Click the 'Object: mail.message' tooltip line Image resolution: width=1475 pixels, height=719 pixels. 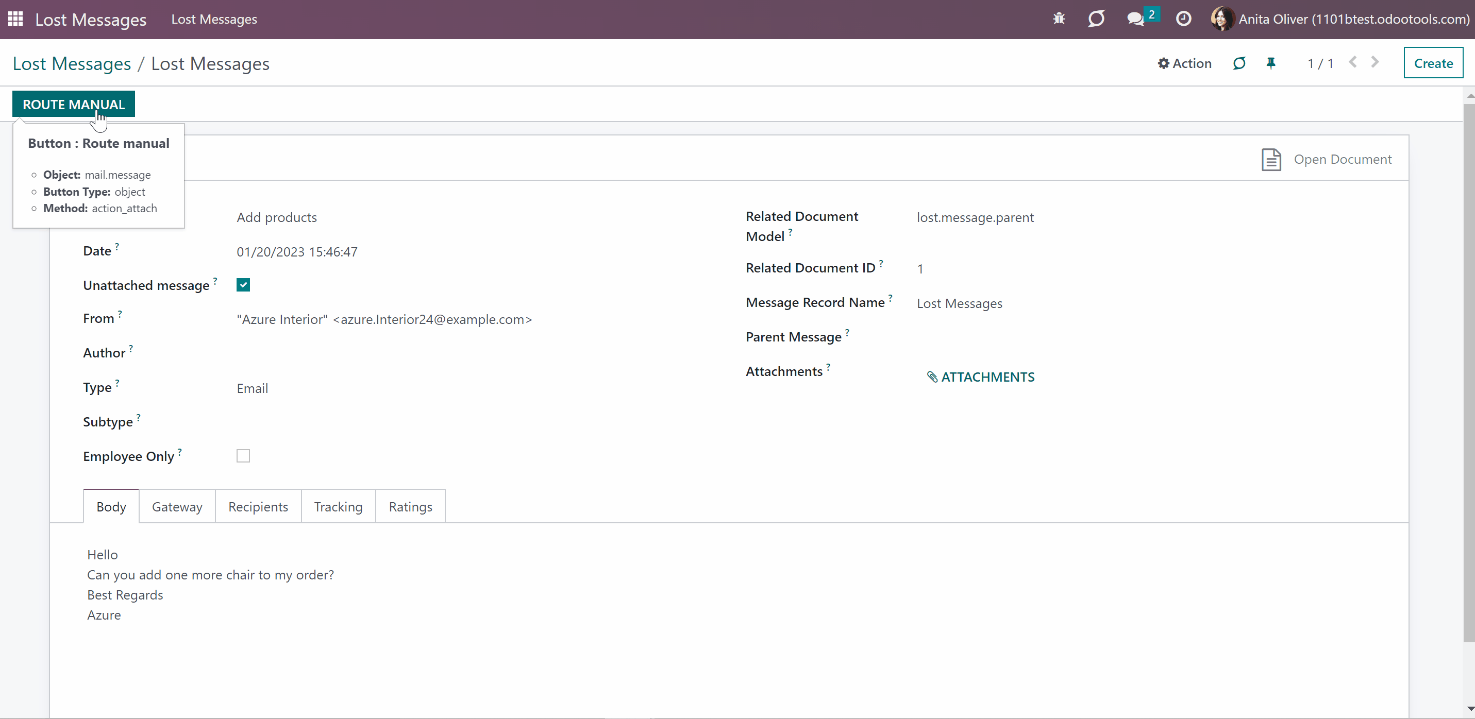[97, 175]
